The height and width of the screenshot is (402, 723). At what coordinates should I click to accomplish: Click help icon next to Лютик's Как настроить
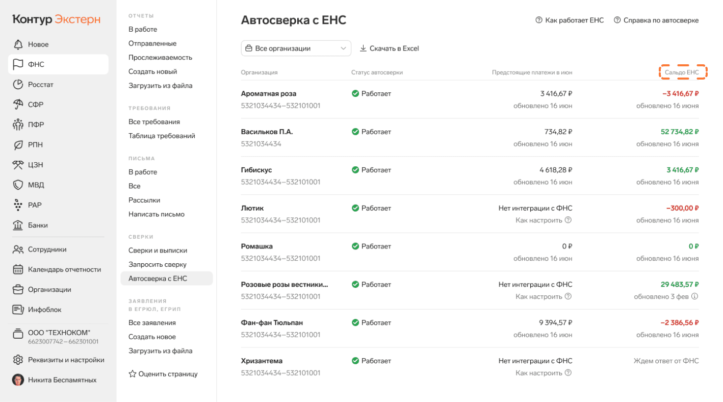coord(568,220)
